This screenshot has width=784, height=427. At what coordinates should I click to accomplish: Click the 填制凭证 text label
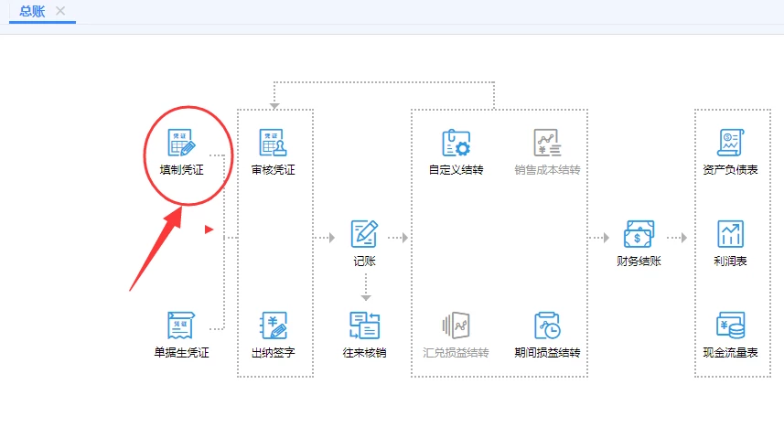point(181,170)
